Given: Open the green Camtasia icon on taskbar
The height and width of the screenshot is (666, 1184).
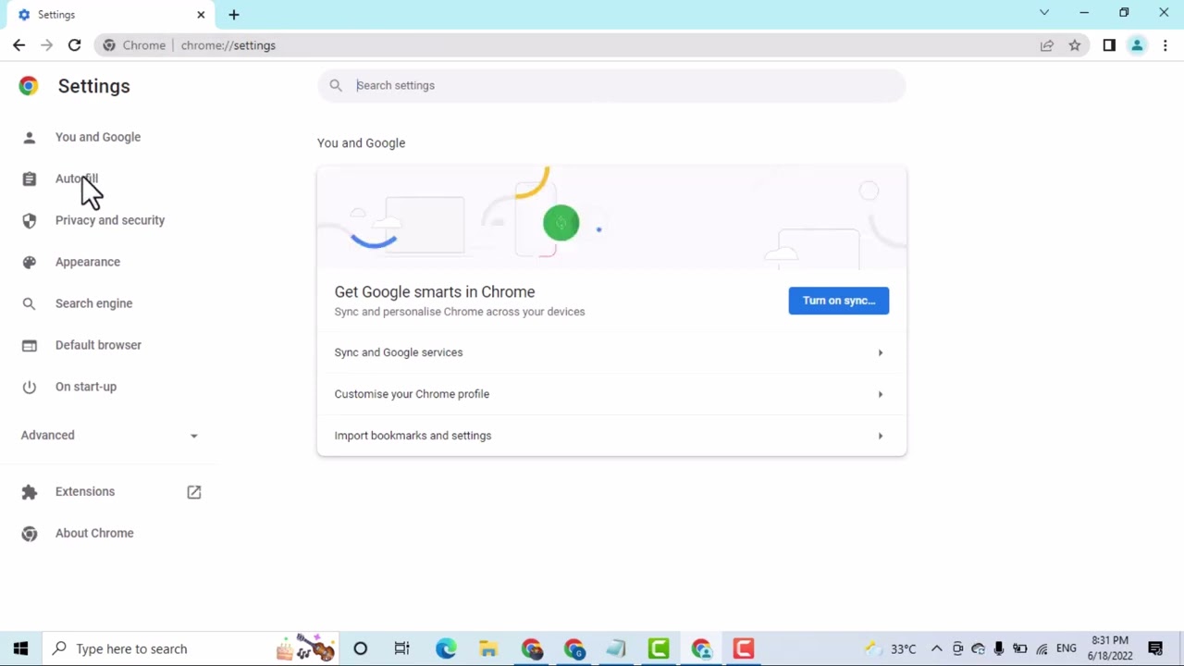Looking at the screenshot, I should tap(659, 648).
